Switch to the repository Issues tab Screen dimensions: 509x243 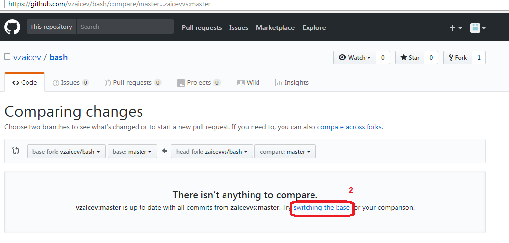click(70, 83)
